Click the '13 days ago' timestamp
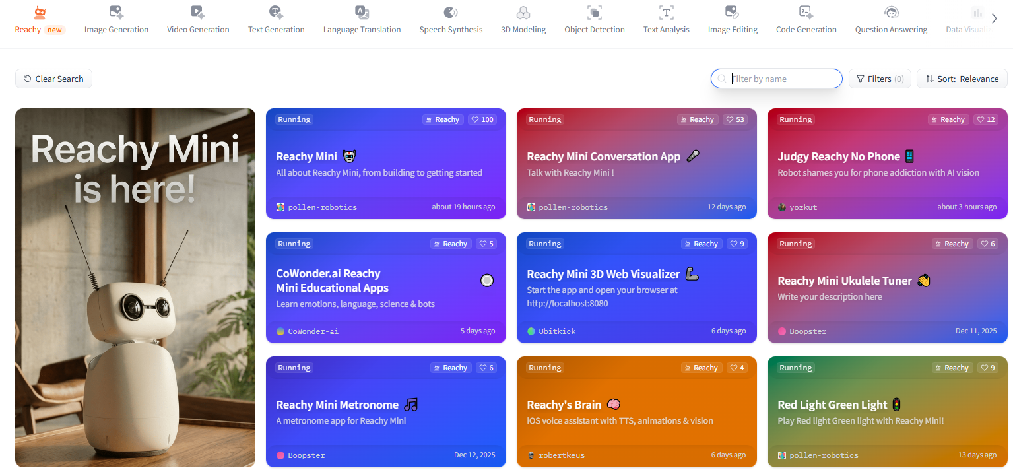The image size is (1013, 470). (x=977, y=455)
